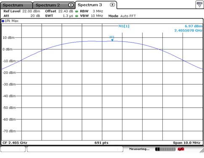Click the 6.97 dBm marker value
Screen dimensions: 204x158
coord(193,26)
